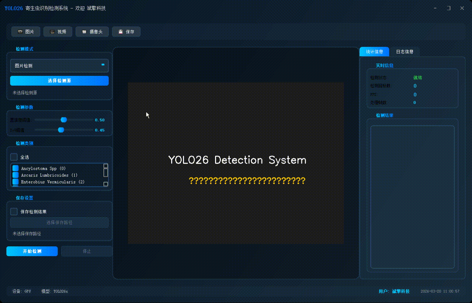This screenshot has width=472, height=303.
Task: Click the 选择检测源 button
Action: click(x=59, y=81)
